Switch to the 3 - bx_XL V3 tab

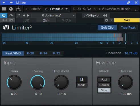82,9
